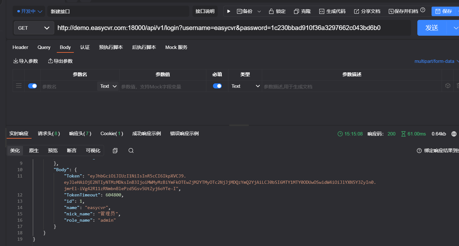
Task: Click the search icon in the response toolbar
Action: (131, 151)
